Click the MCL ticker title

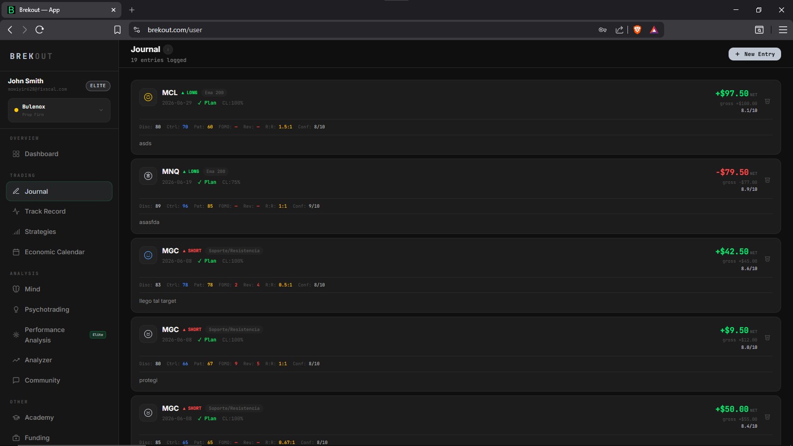[x=170, y=93]
